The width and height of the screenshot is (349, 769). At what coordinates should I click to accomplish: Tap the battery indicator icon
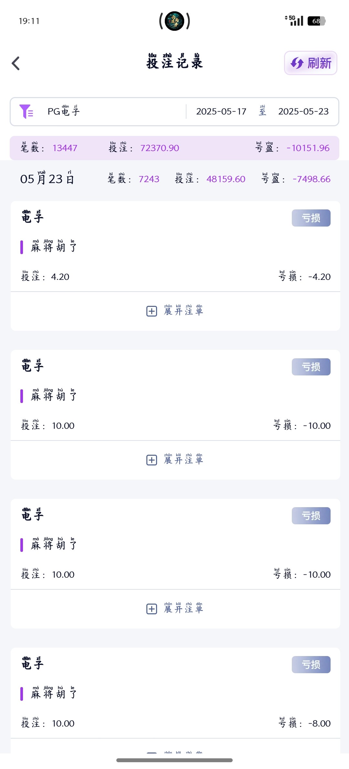(x=316, y=21)
